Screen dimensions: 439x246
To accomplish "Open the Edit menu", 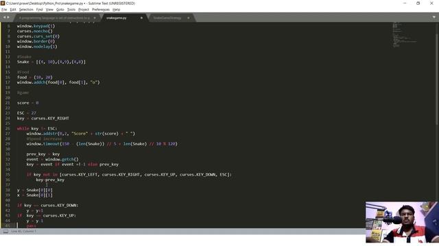I will (13, 10).
